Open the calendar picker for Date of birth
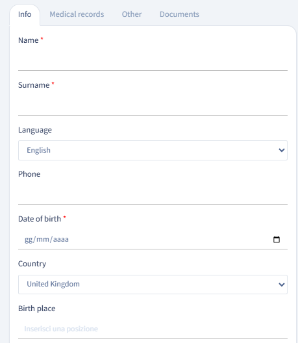298x343 pixels. coord(277,239)
